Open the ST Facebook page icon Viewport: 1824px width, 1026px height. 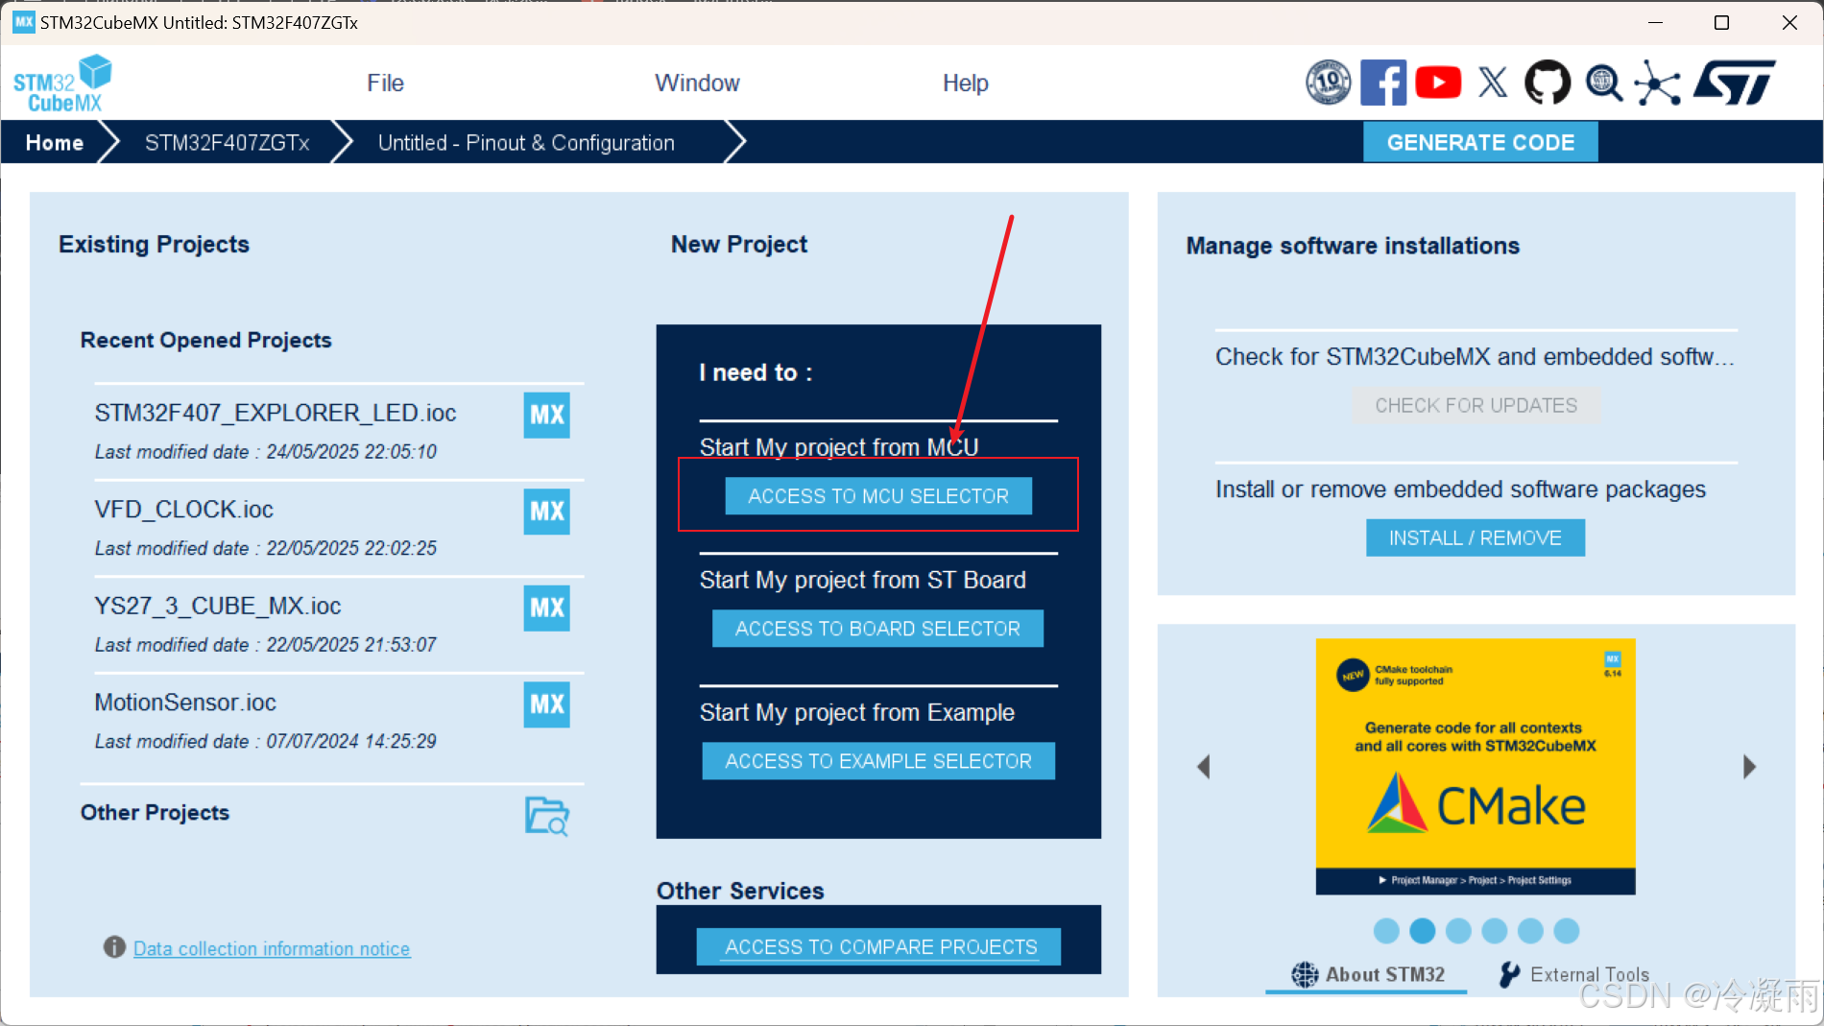(x=1383, y=83)
